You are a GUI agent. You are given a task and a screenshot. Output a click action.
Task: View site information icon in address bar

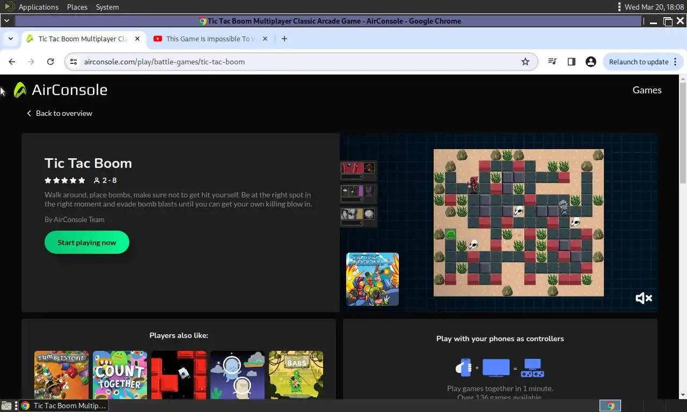click(74, 62)
